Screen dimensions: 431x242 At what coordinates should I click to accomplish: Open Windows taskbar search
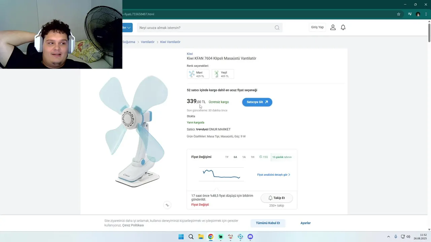click(x=191, y=237)
